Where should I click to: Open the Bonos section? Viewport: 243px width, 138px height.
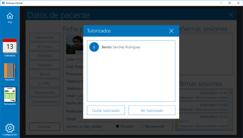(45, 74)
